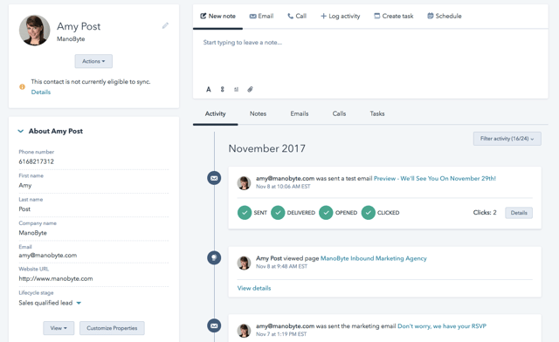This screenshot has height=342, width=559.
Task: Open the Actions dropdown
Action: point(93,61)
